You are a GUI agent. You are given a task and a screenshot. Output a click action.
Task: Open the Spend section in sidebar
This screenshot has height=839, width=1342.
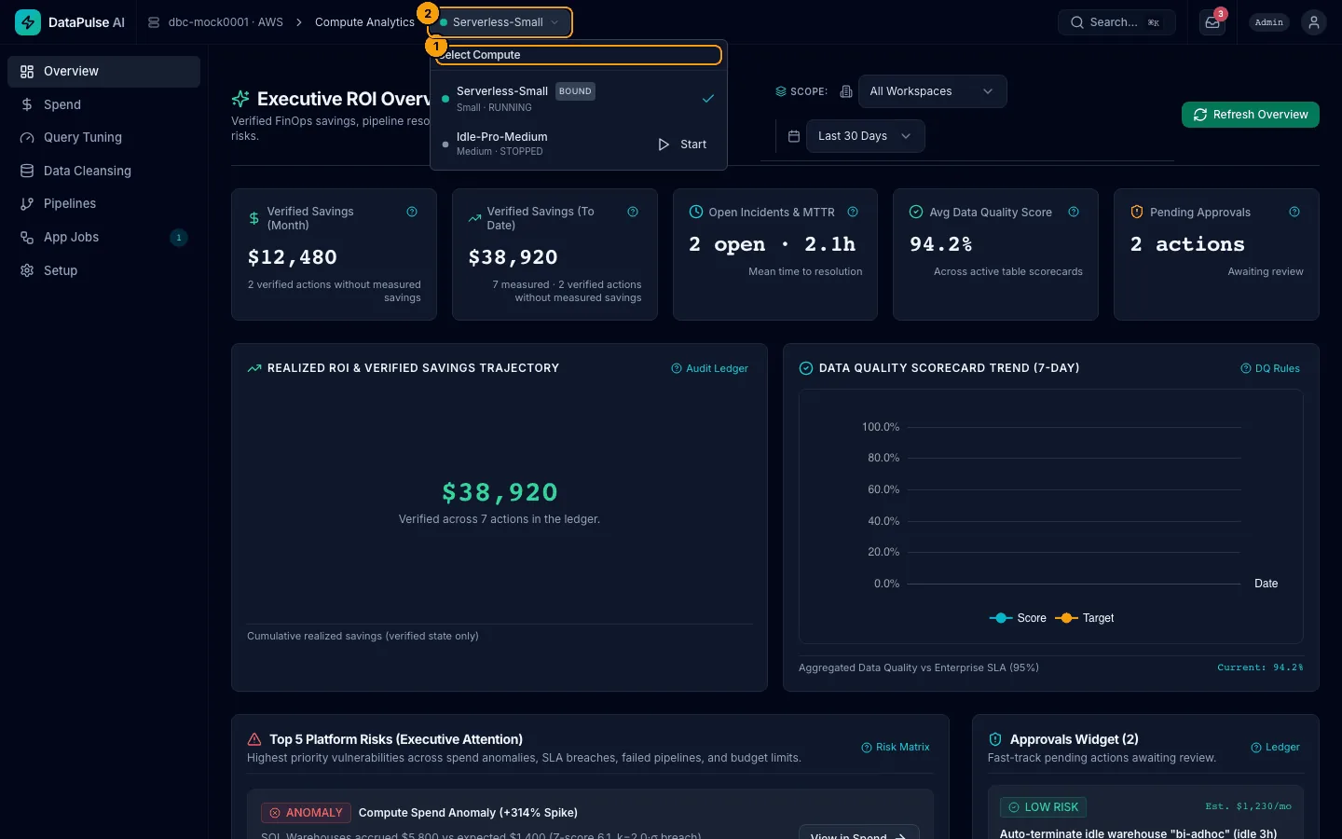click(103, 104)
